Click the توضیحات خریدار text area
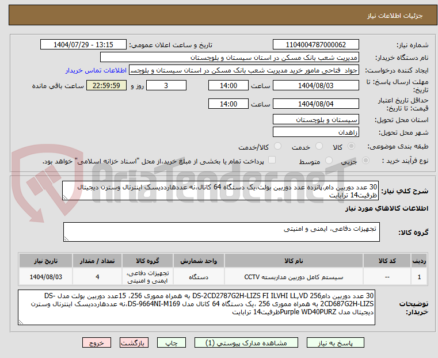438x358 pixels. coord(196,307)
